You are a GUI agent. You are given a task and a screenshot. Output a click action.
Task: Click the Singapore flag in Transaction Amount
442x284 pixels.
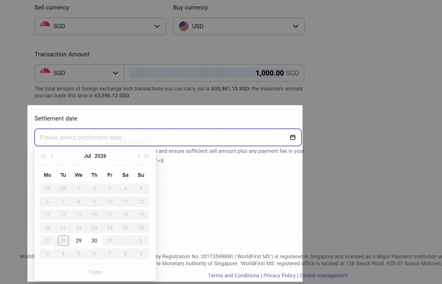(45, 73)
